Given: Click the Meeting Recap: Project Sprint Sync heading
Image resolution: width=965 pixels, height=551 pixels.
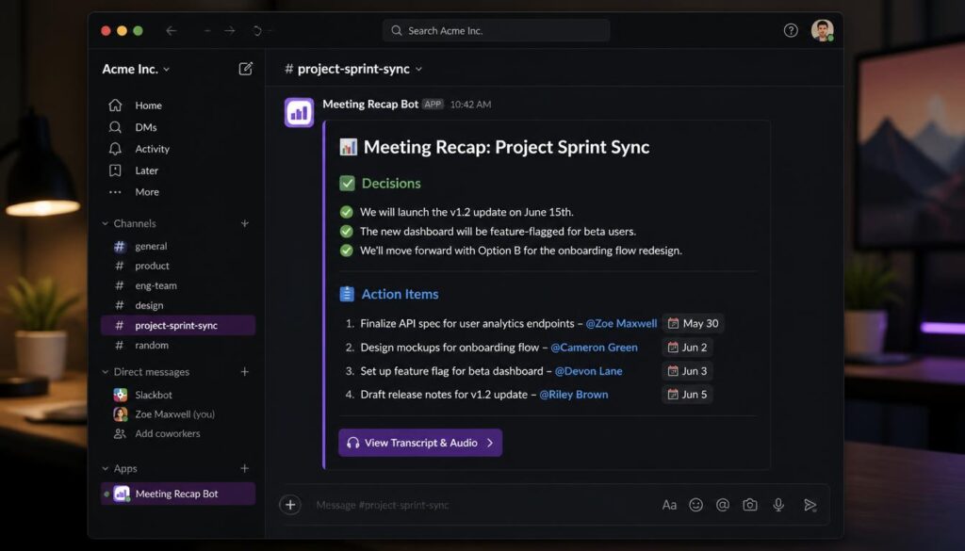Looking at the screenshot, I should (506, 147).
